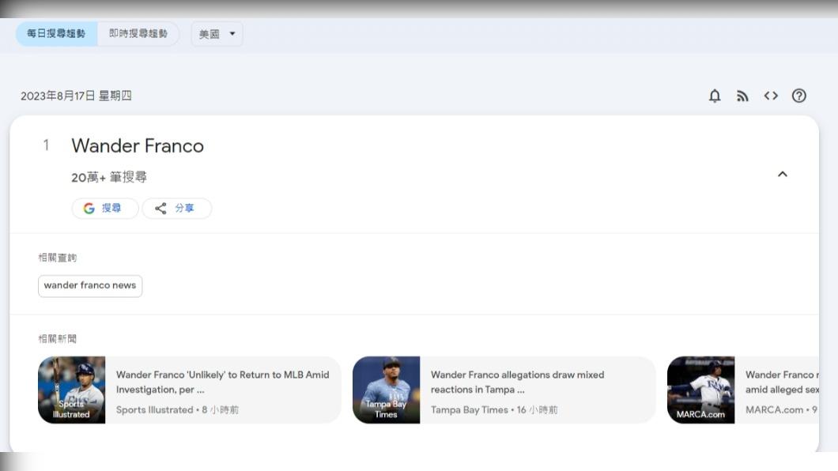838x471 pixels.
Task: Click the rank number 1
Action: [47, 145]
